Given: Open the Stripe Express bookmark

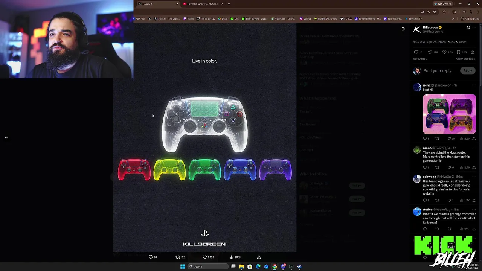Looking at the screenshot, I should 394,19.
